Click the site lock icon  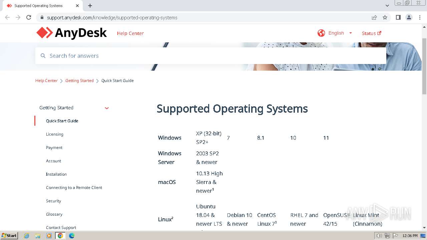point(42,17)
